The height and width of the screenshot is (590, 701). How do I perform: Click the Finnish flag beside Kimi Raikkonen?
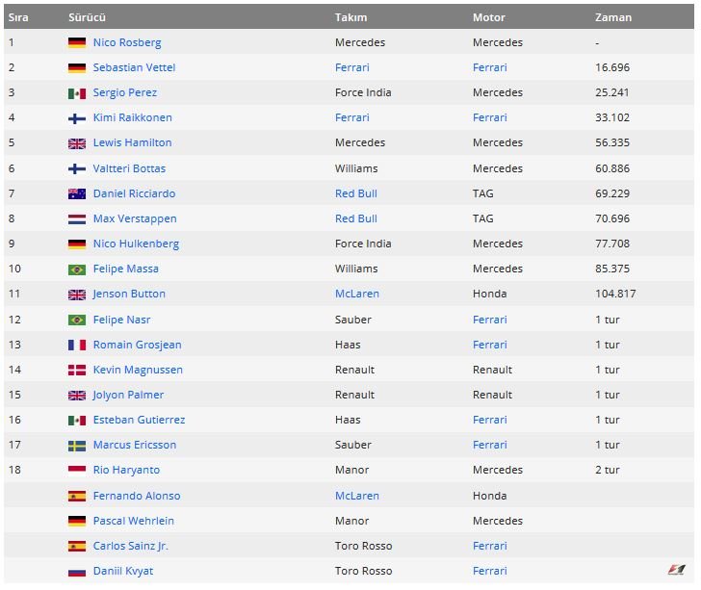(77, 118)
